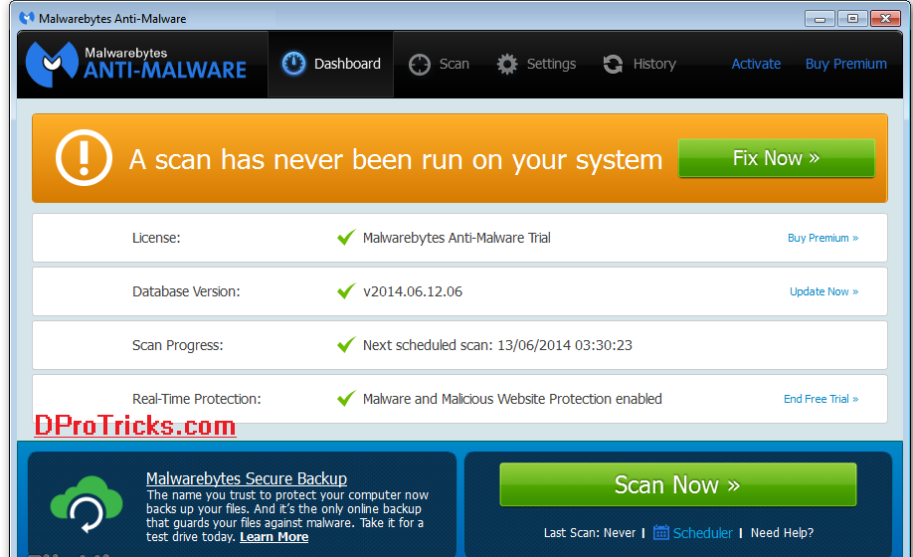The height and width of the screenshot is (557, 913).
Task: Click the Update Now link
Action: (823, 291)
